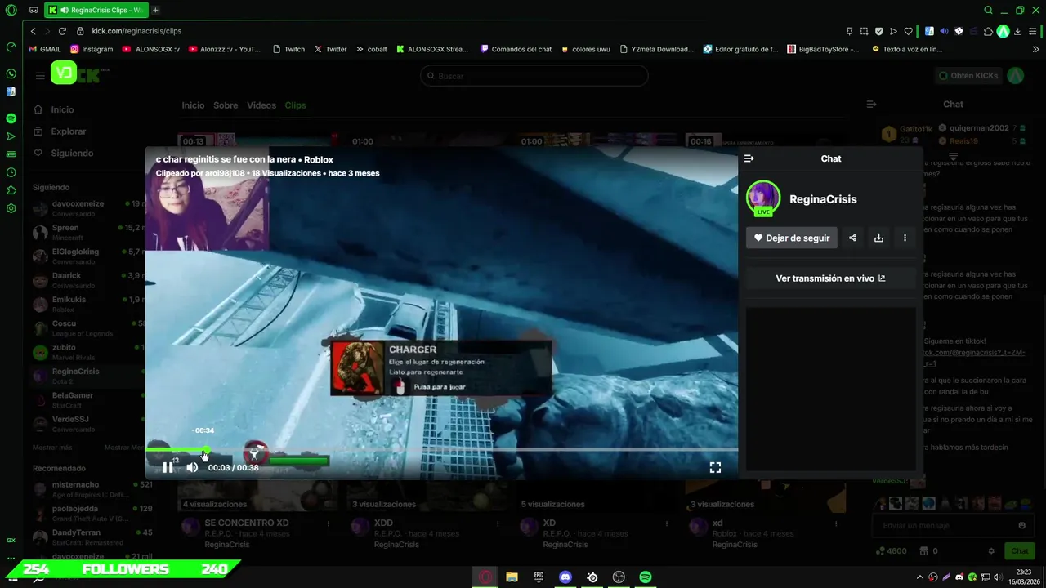Open BigBadToyStore bookmark
This screenshot has width=1046, height=588.
[x=823, y=49]
